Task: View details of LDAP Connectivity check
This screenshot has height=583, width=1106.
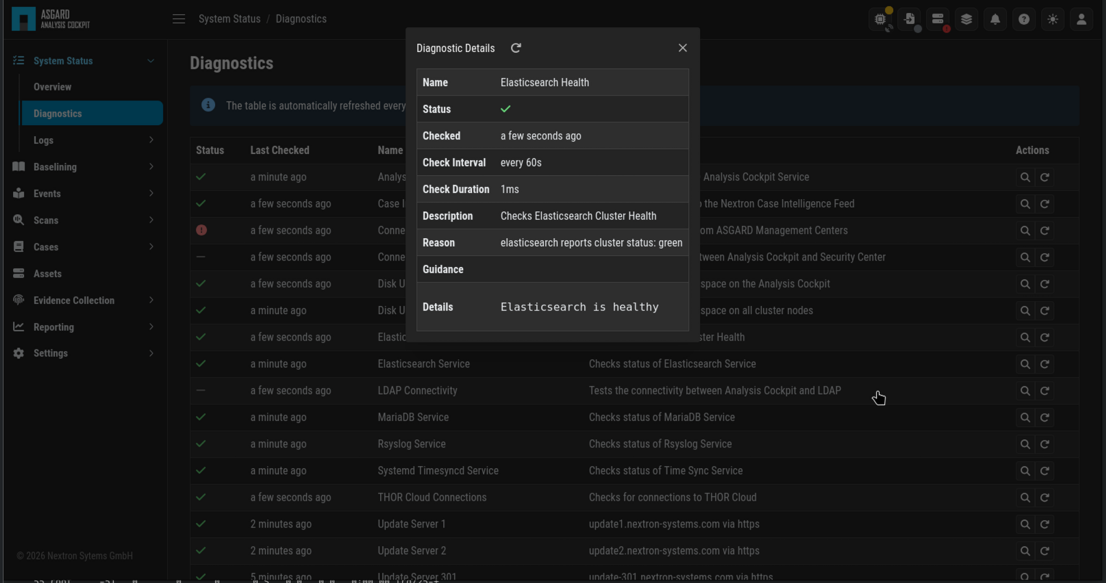Action: pyautogui.click(x=1025, y=391)
